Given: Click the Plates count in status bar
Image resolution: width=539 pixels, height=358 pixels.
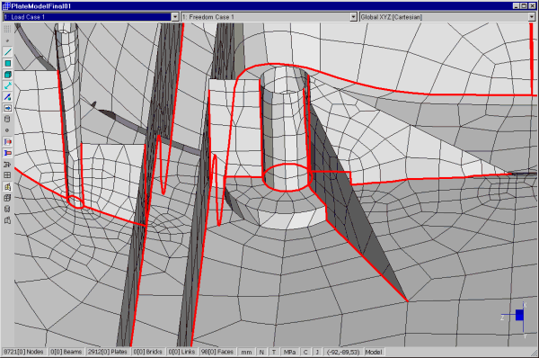Looking at the screenshot, I should coord(107,352).
